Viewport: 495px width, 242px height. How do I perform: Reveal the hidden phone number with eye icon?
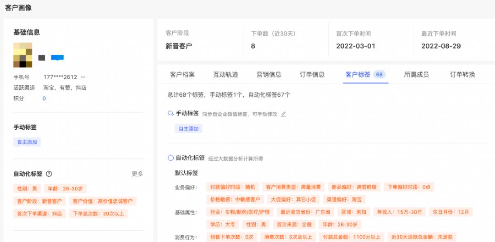pyautogui.click(x=83, y=77)
